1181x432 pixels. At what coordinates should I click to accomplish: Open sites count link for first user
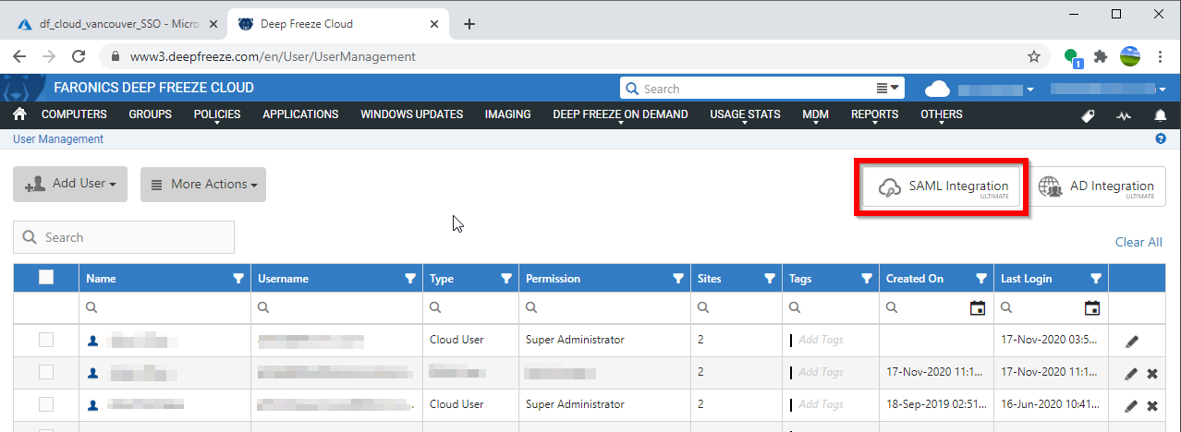(700, 340)
